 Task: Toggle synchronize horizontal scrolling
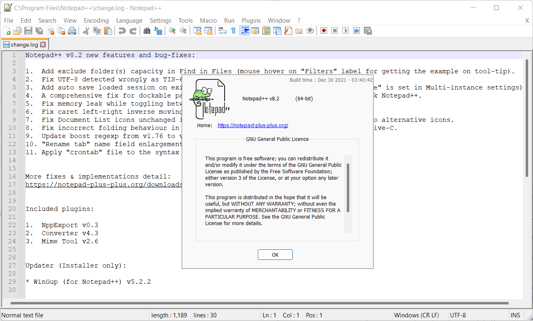pyautogui.click(x=208, y=31)
